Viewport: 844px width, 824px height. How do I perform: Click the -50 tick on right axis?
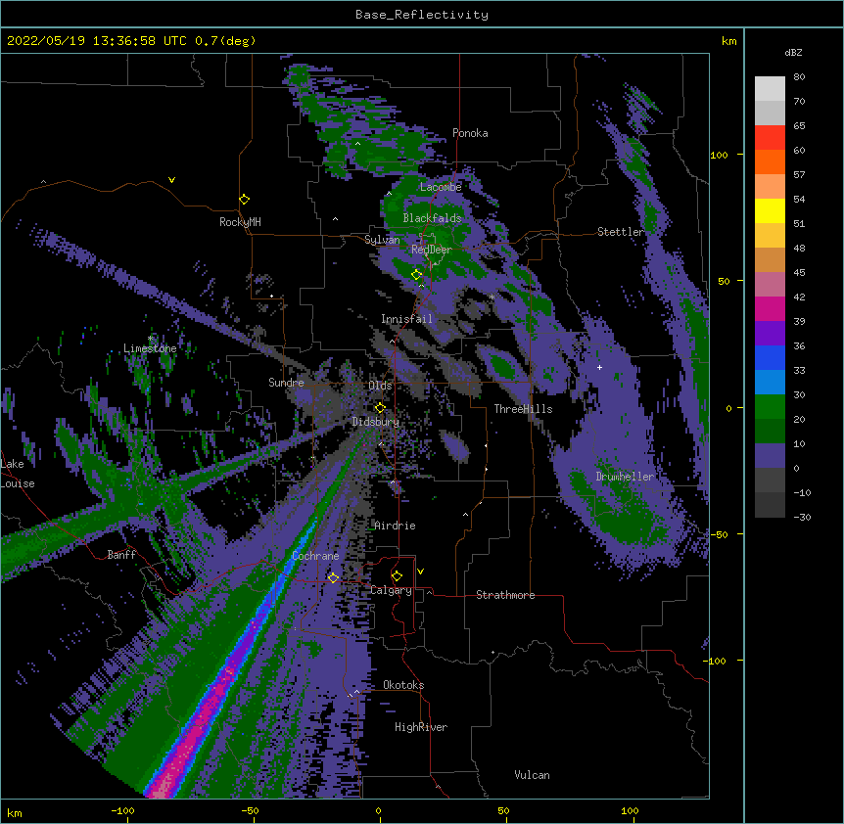click(x=719, y=534)
